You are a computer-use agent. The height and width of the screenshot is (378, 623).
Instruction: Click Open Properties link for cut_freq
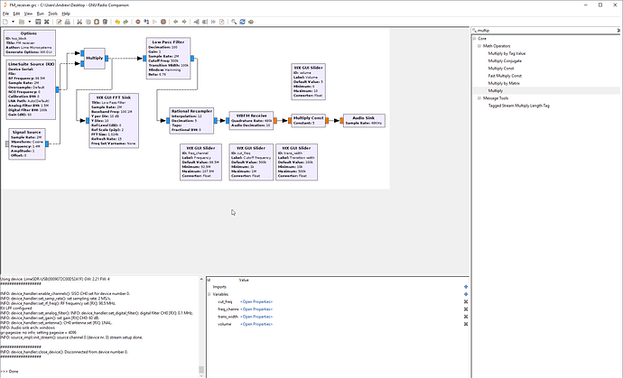255,300
